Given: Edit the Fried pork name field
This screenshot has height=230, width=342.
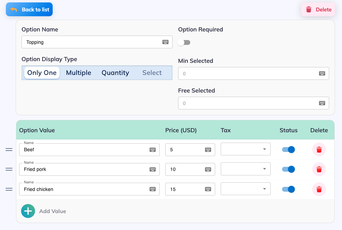Looking at the screenshot, I should pos(89,169).
